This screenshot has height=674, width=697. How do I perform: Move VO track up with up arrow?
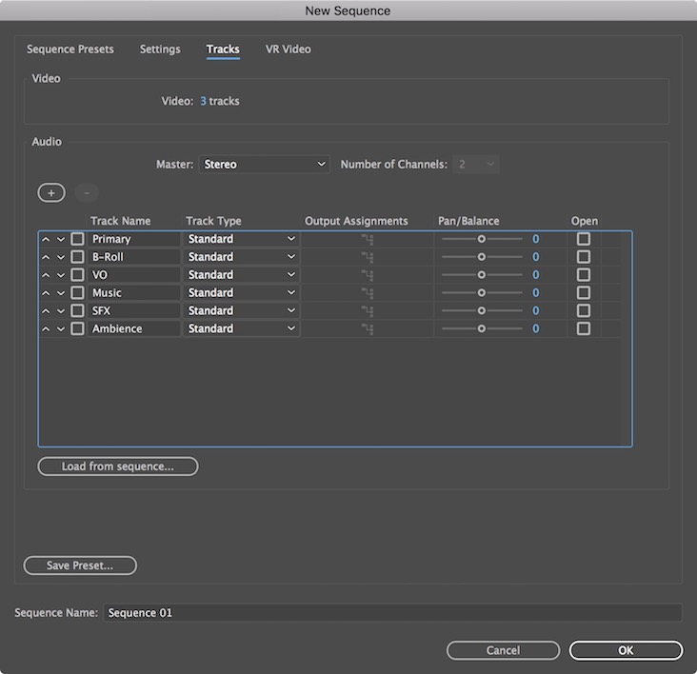coord(46,275)
